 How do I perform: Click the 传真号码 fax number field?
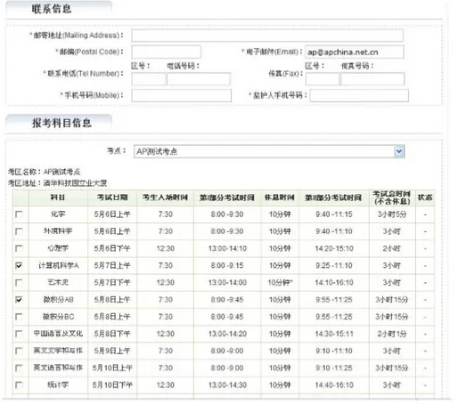click(372, 79)
